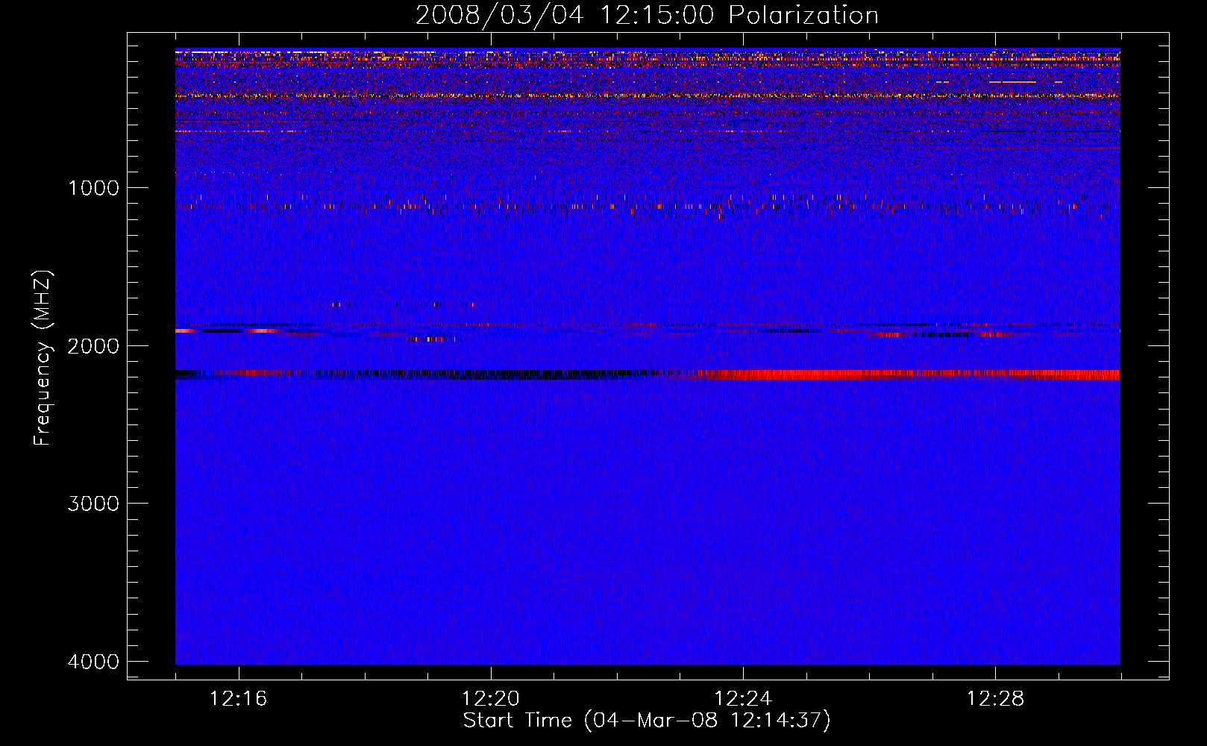Select the 3000 MHz frequency tick label
1207x746 pixels.
(x=93, y=504)
